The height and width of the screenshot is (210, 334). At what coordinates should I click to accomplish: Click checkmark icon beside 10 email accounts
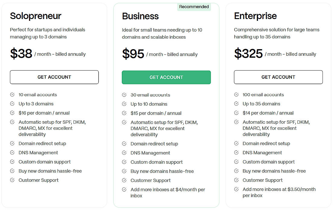click(x=12, y=95)
